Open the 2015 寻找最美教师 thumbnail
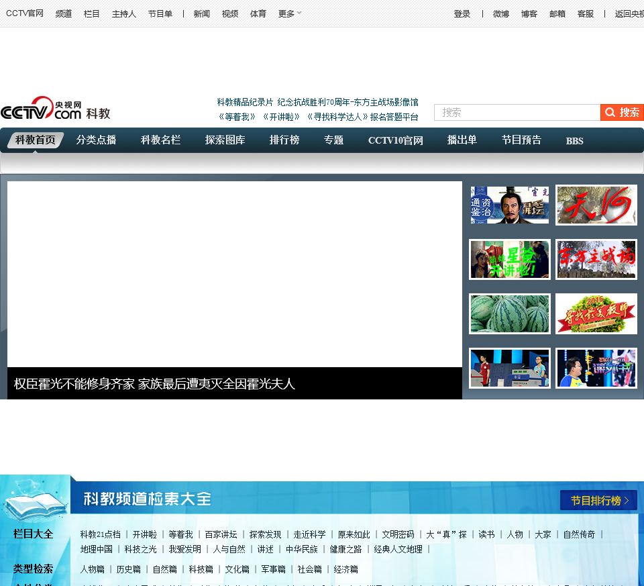This screenshot has height=586, width=644. point(596,313)
